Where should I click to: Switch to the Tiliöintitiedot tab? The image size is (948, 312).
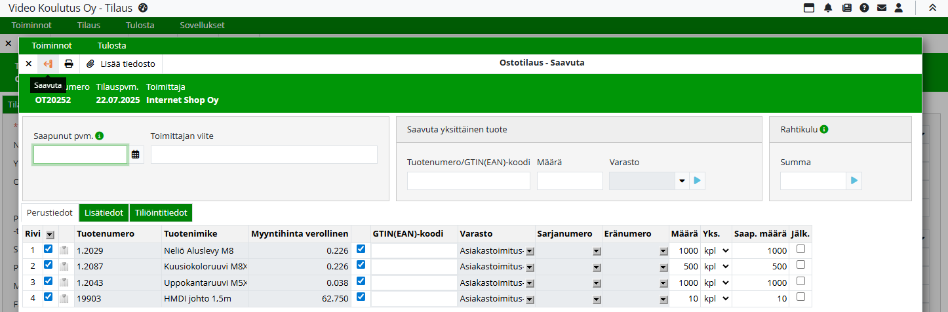point(161,213)
